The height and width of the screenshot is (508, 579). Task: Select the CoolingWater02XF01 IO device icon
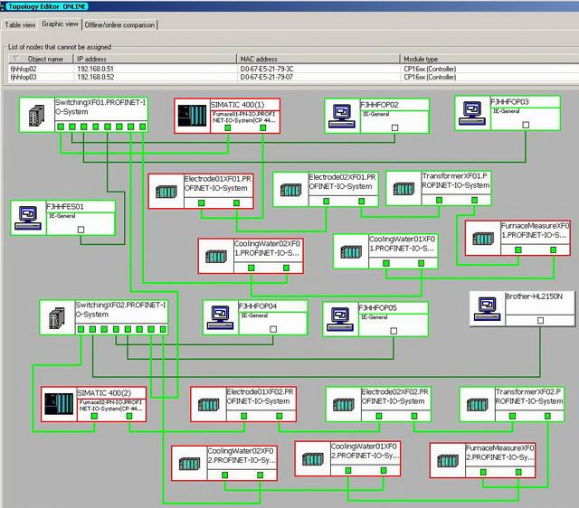pyautogui.click(x=216, y=256)
